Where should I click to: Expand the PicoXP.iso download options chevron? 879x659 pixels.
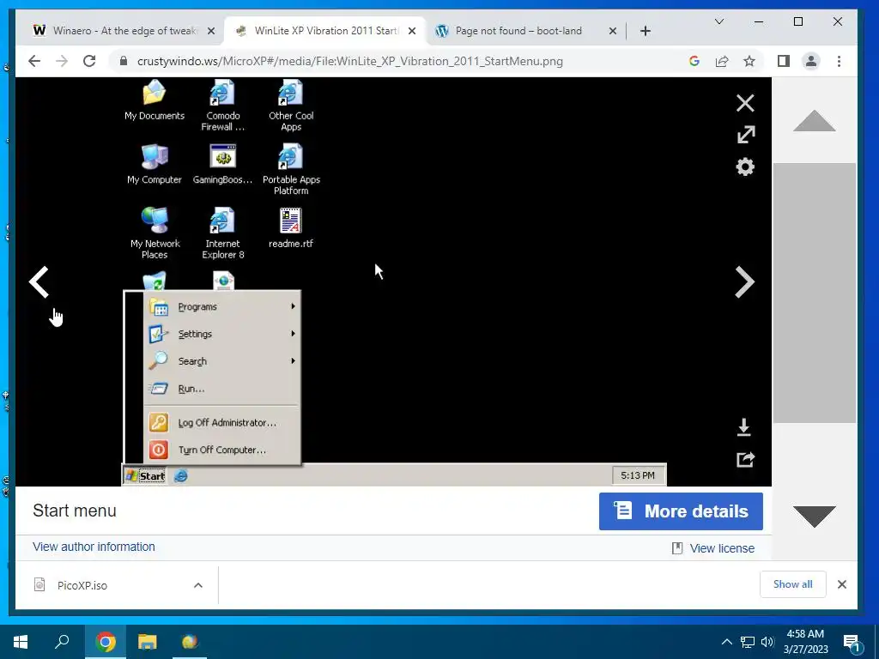point(198,585)
